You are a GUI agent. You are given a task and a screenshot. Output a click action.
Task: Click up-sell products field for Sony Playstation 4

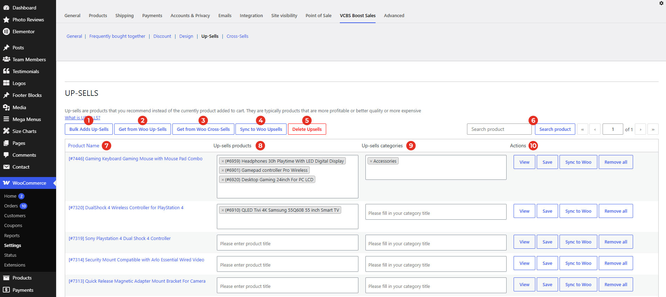click(288, 243)
